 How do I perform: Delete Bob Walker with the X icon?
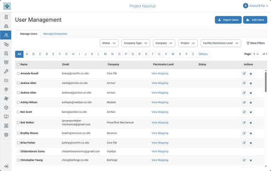(251, 122)
